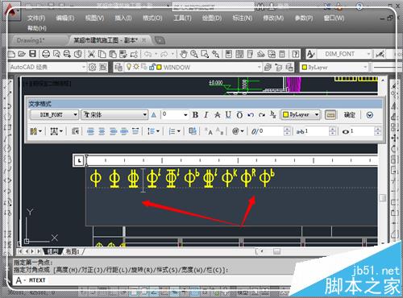Click the width factor input field
The width and height of the screenshot is (403, 298).
pos(362,131)
